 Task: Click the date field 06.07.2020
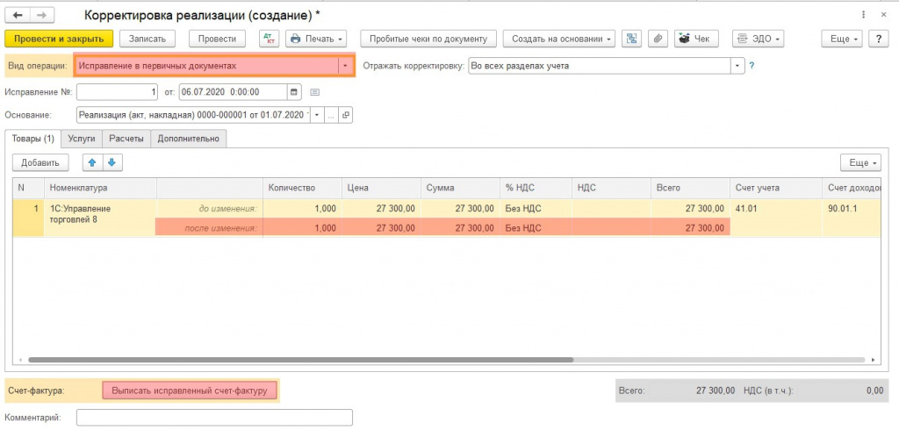[233, 92]
